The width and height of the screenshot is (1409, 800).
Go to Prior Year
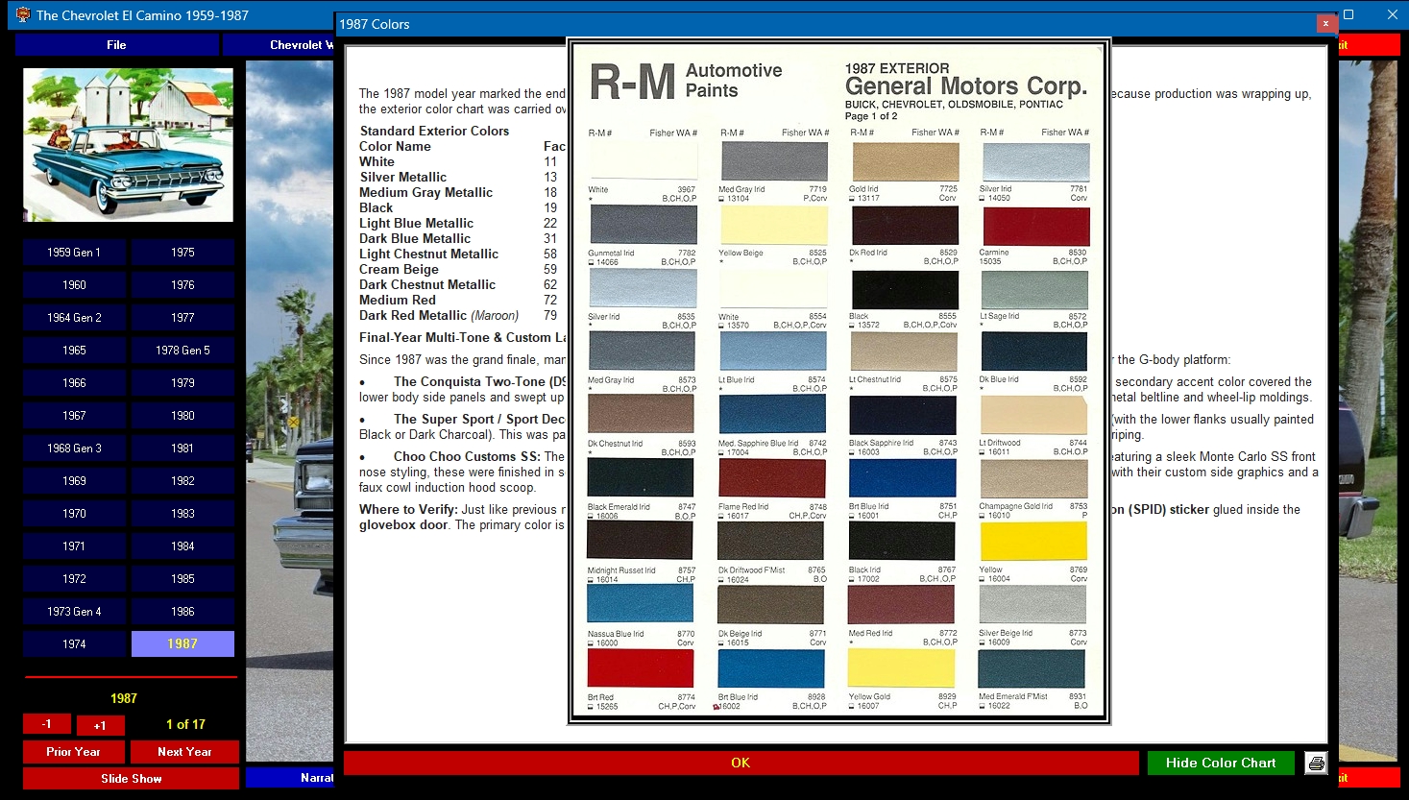[x=74, y=752]
